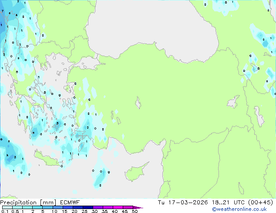The image size is (276, 213).
Task: Click the 2–5 mm legend color box
Action: coord(37,207)
